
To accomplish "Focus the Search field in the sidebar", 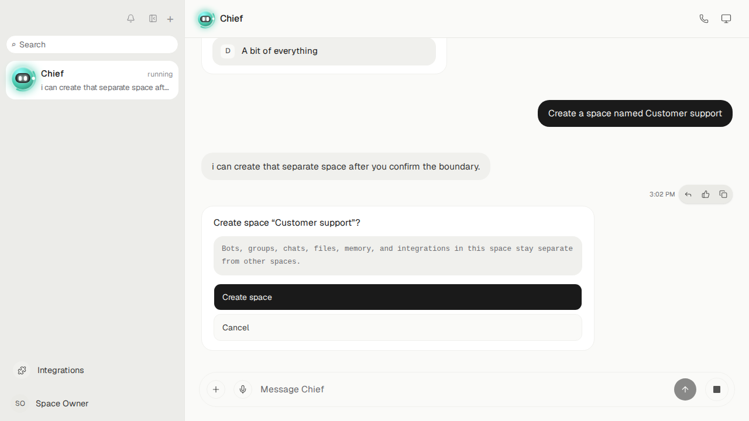I will 92,44.
